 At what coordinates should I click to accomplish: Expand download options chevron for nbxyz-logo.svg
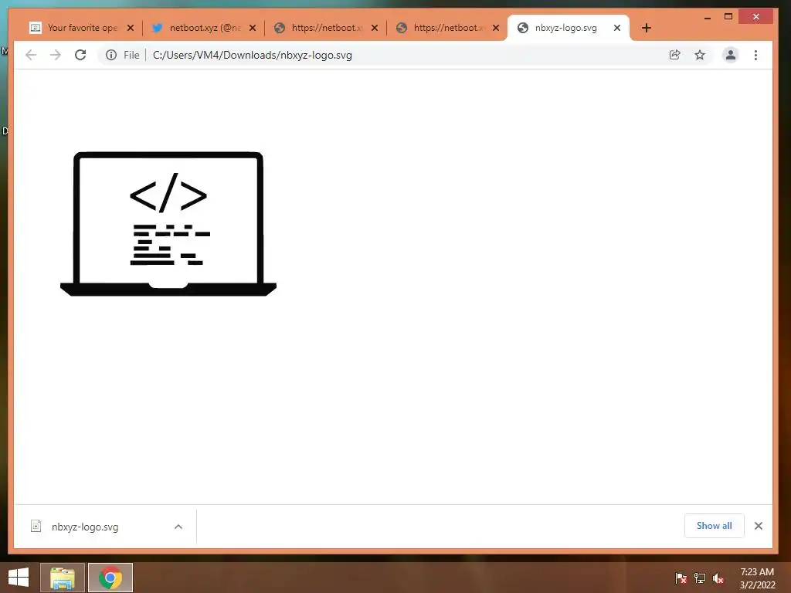coord(178,527)
